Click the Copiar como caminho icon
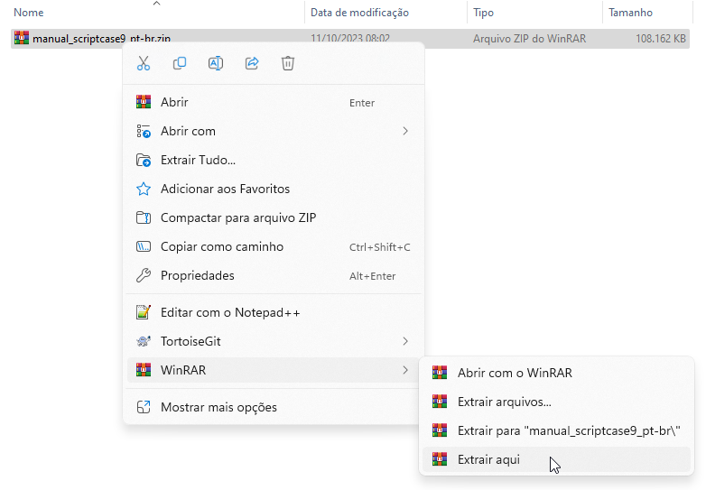 click(x=144, y=246)
